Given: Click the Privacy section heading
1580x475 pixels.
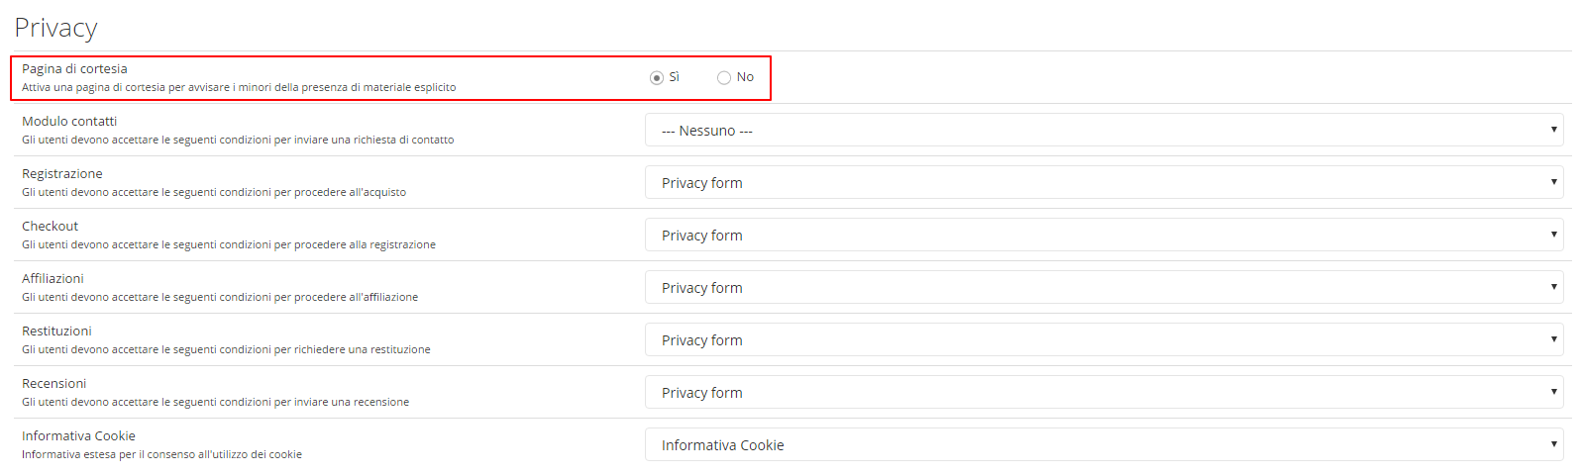Looking at the screenshot, I should click(x=55, y=28).
